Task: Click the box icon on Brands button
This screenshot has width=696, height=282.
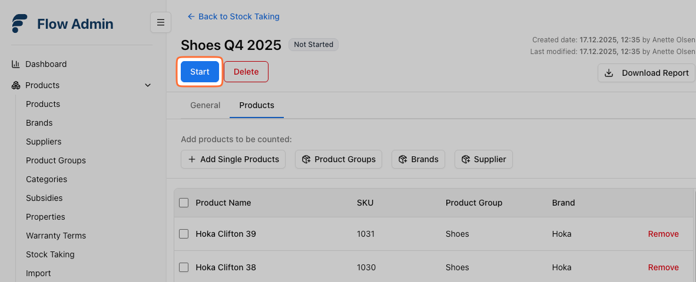Action: [403, 159]
